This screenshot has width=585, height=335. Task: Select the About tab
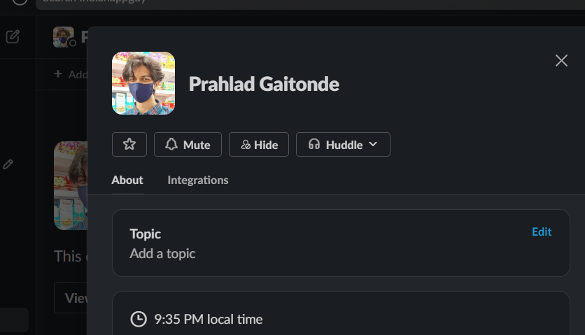(127, 180)
